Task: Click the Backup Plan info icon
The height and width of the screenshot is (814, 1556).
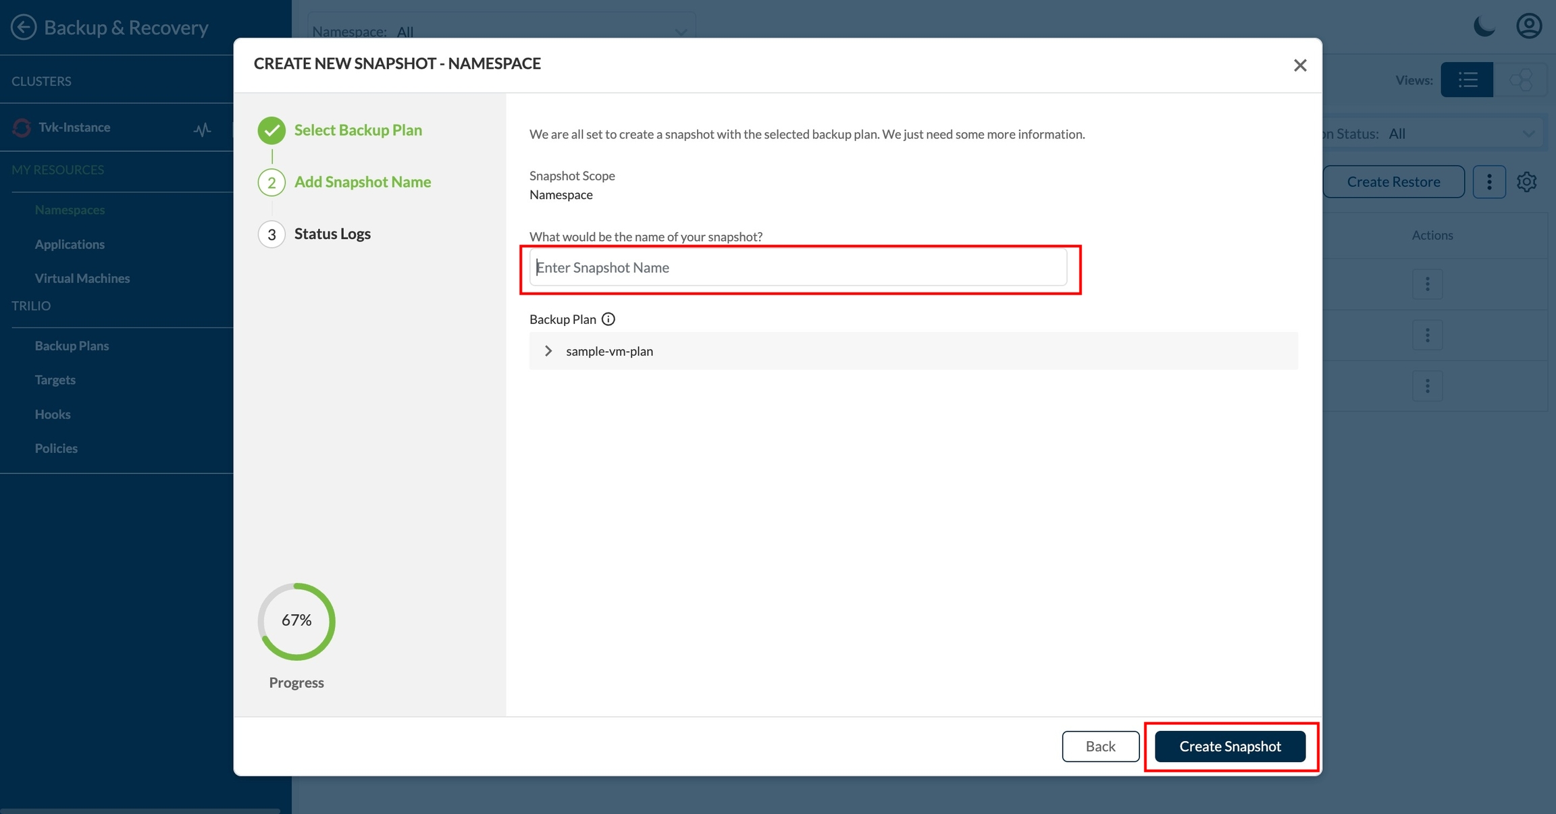Action: tap(608, 319)
